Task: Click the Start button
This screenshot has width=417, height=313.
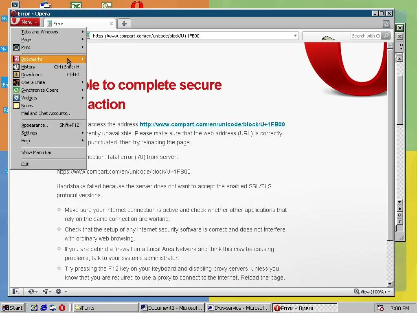Action: point(13,308)
